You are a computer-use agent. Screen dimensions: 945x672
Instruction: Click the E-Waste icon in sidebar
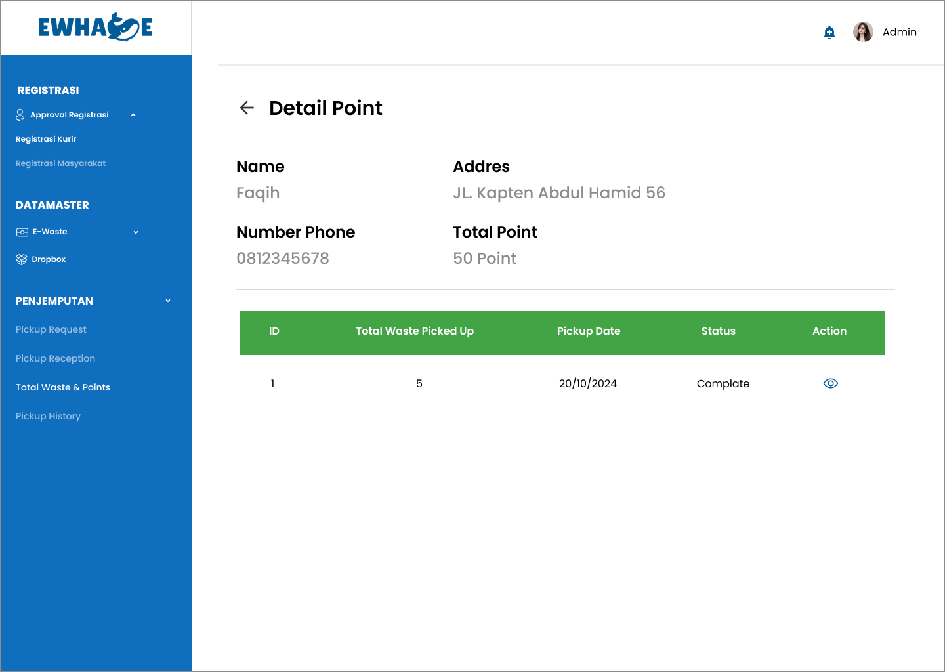point(22,232)
